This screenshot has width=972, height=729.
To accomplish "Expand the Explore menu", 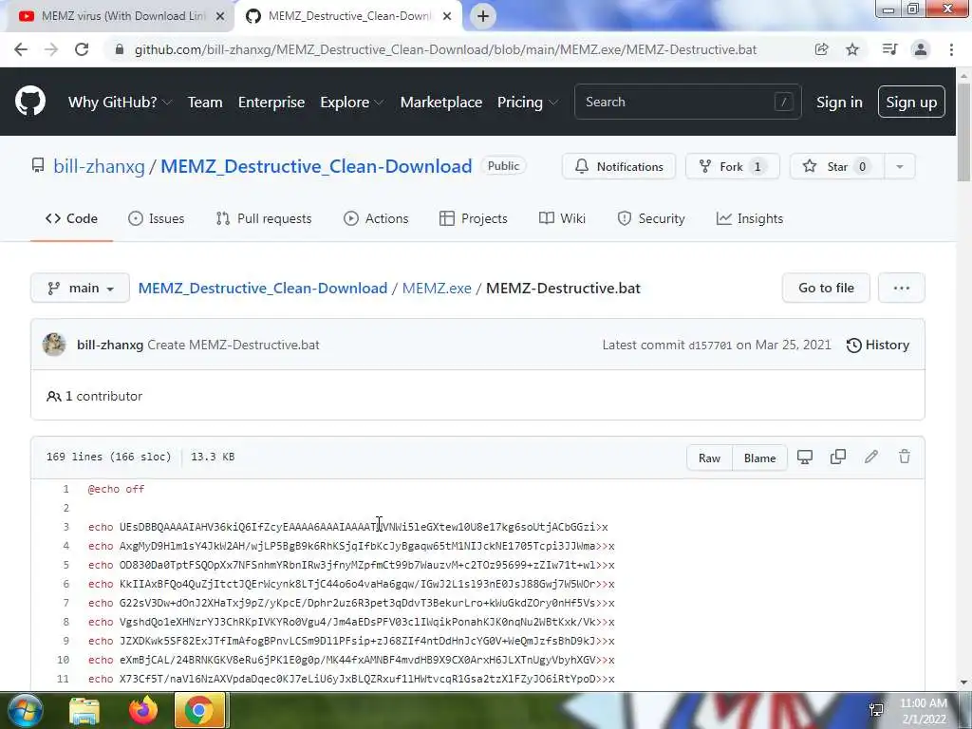I will click(351, 102).
